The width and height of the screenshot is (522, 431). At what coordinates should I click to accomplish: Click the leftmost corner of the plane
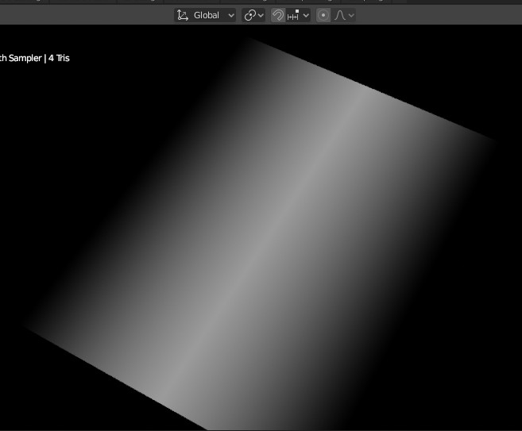click(x=25, y=325)
